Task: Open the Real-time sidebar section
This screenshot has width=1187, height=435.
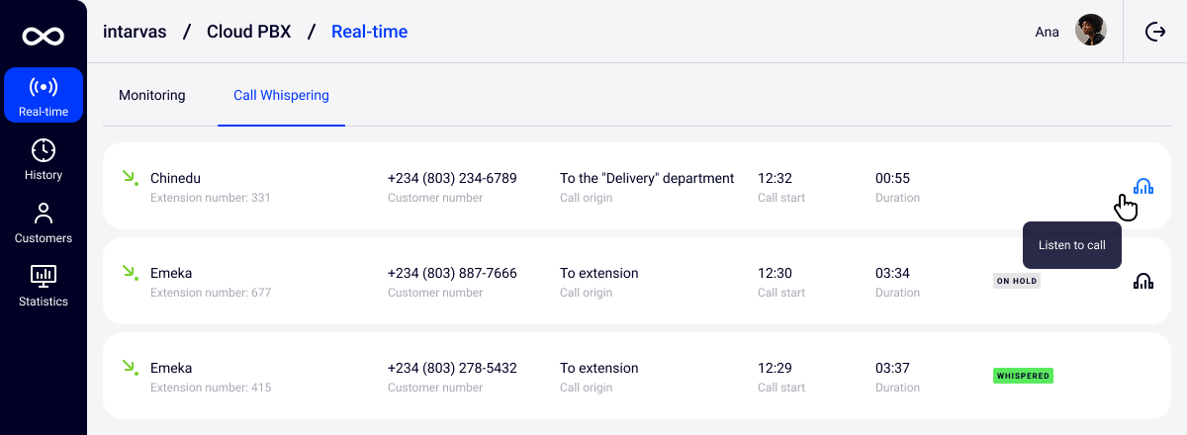Action: pos(44,95)
